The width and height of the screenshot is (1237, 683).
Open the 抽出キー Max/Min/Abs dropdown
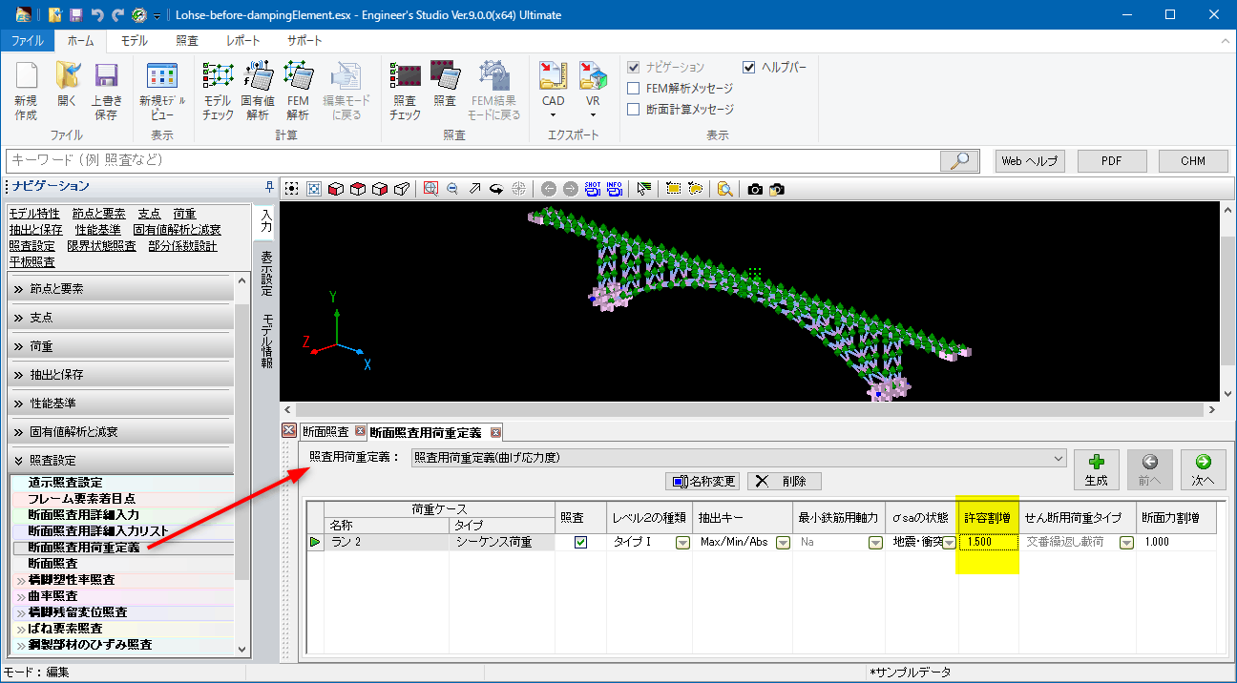[x=783, y=543]
